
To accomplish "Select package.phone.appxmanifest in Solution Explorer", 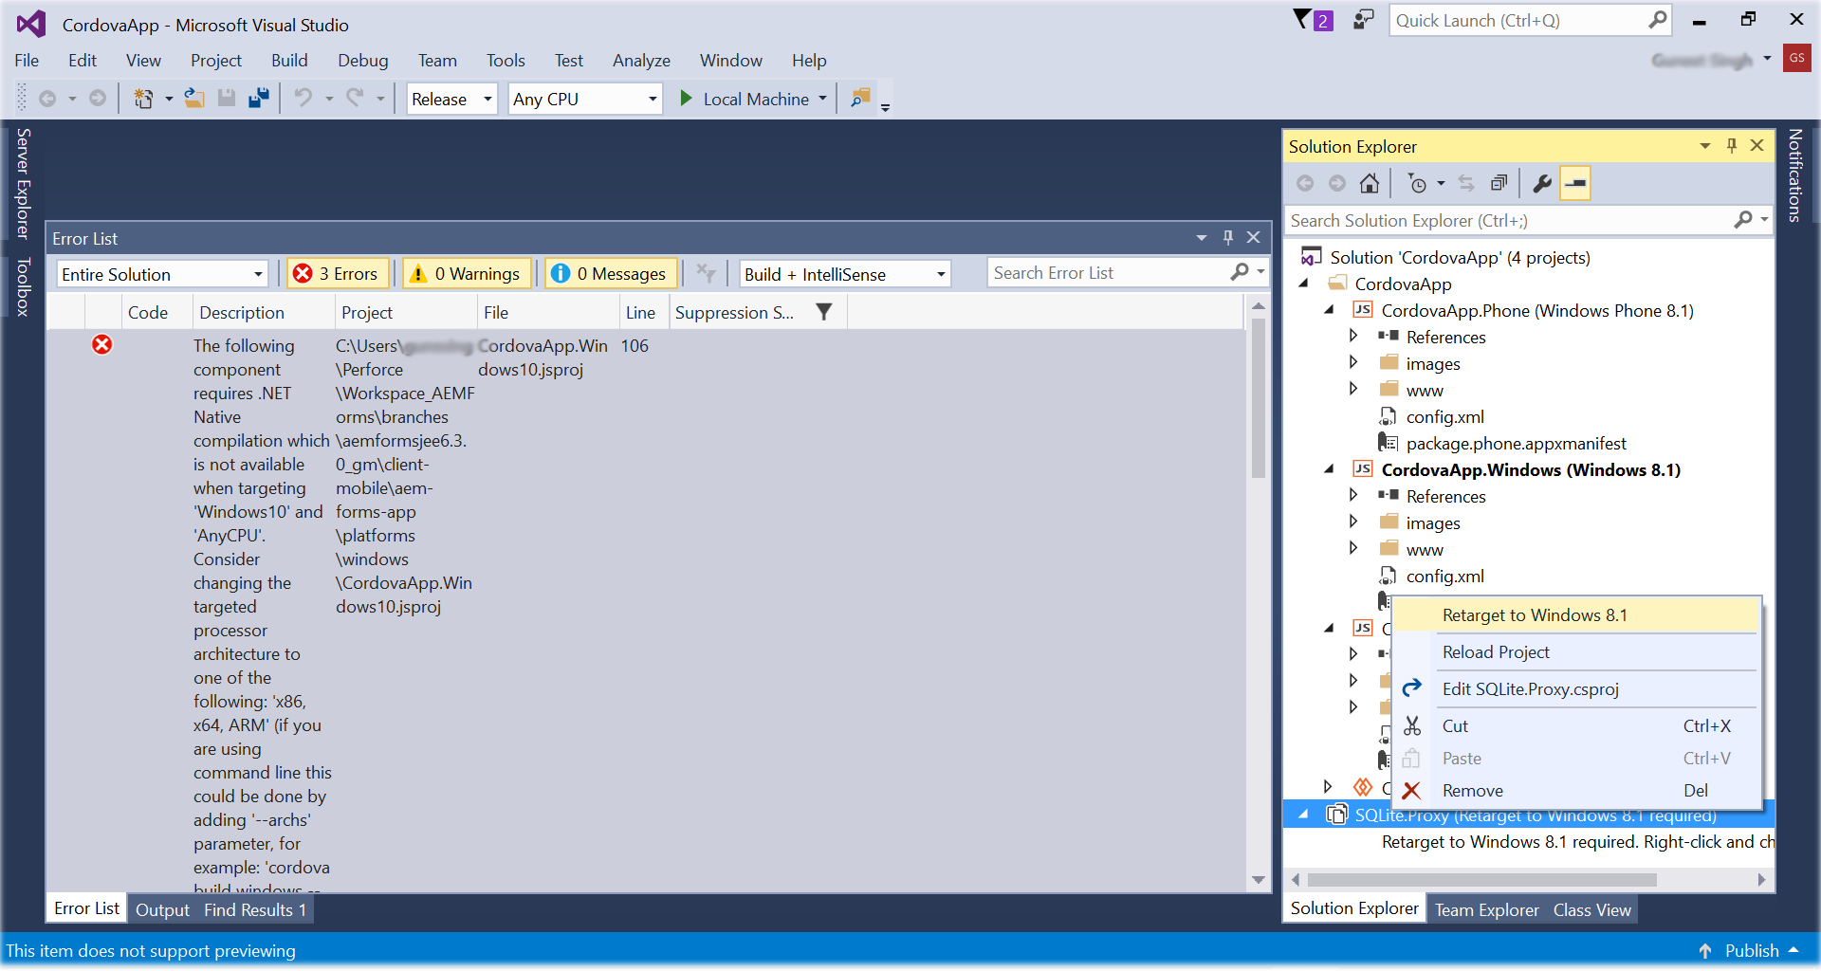I will pos(1516,443).
